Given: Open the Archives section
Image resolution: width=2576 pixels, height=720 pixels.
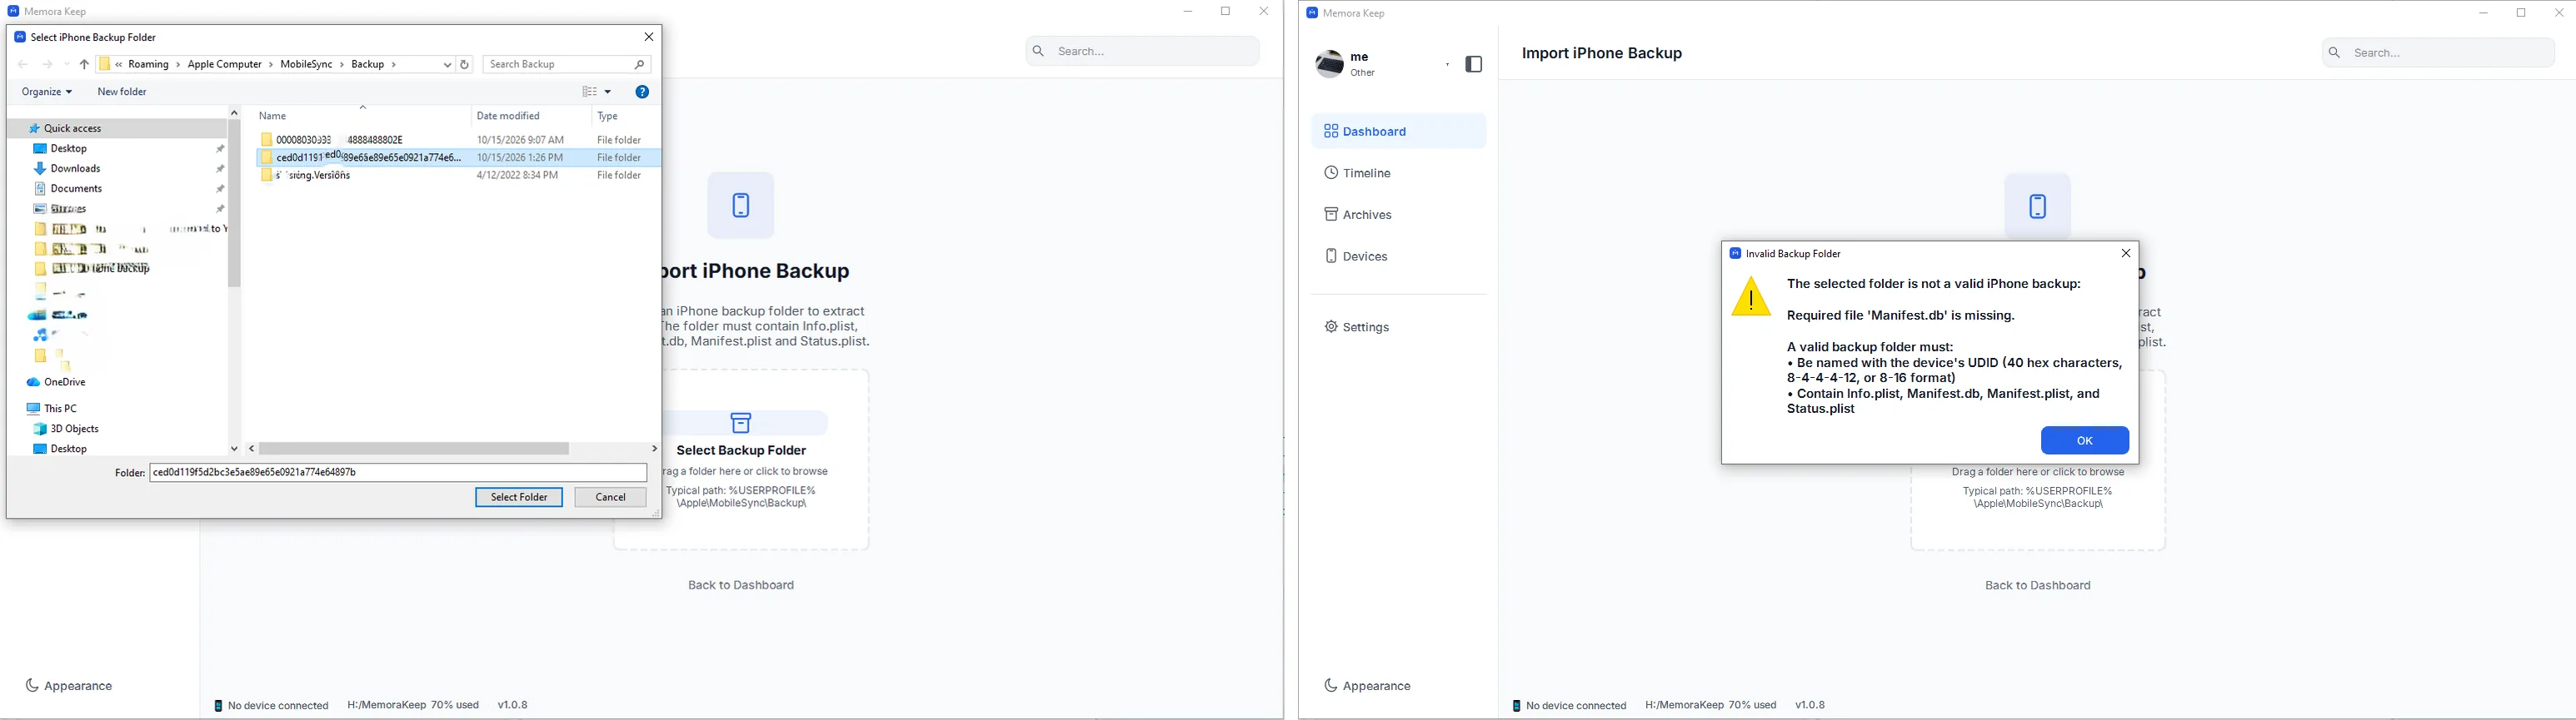Looking at the screenshot, I should (x=1398, y=215).
